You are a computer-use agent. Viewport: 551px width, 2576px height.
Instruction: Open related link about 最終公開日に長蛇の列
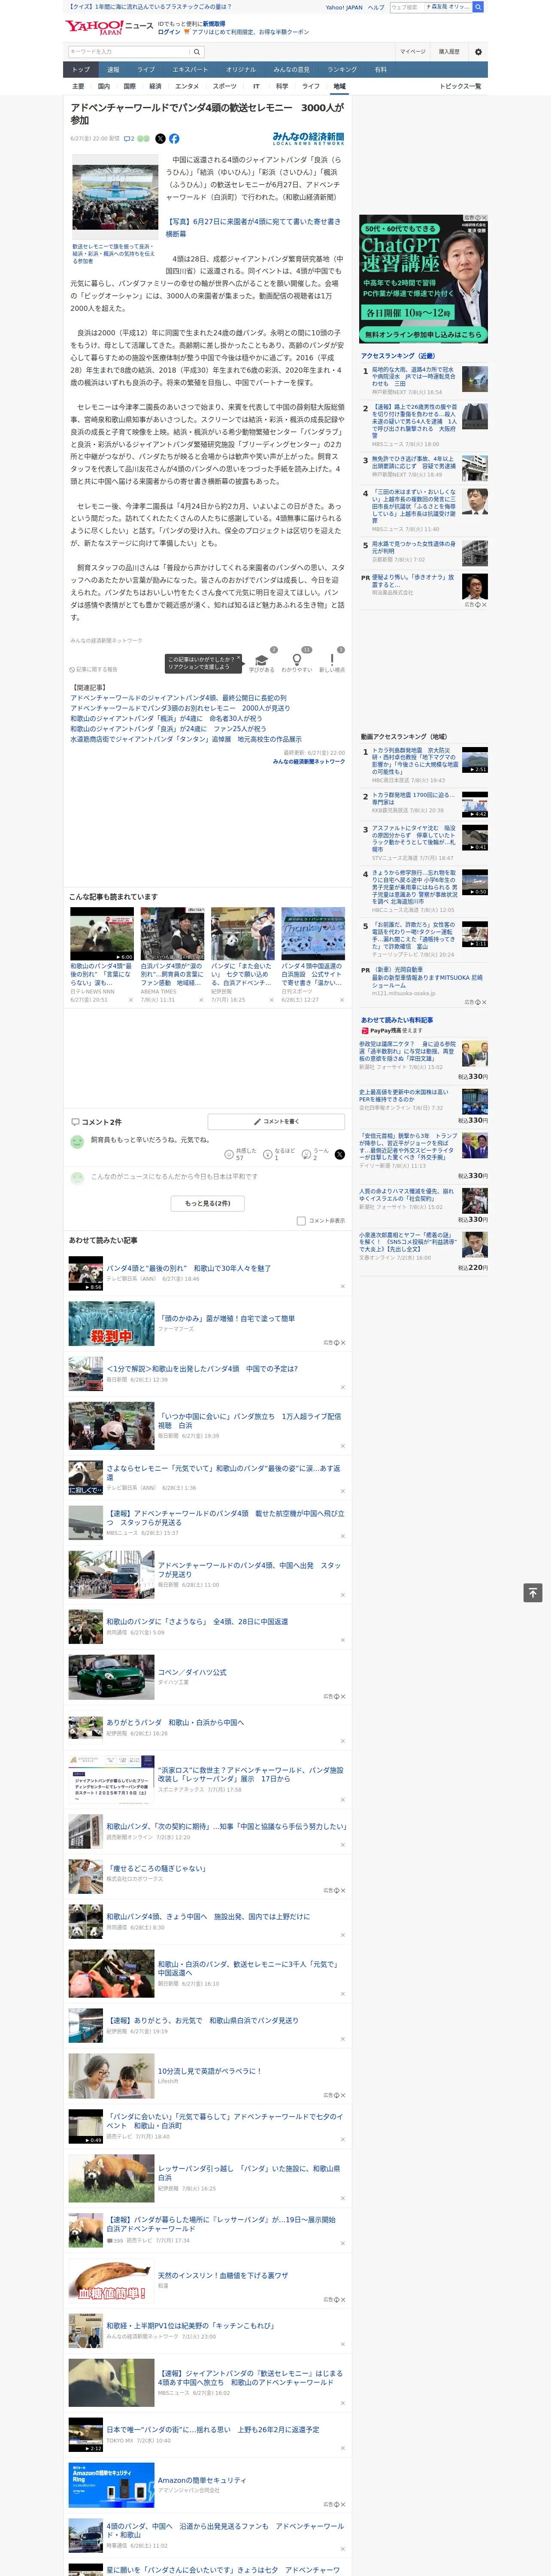[x=179, y=698]
